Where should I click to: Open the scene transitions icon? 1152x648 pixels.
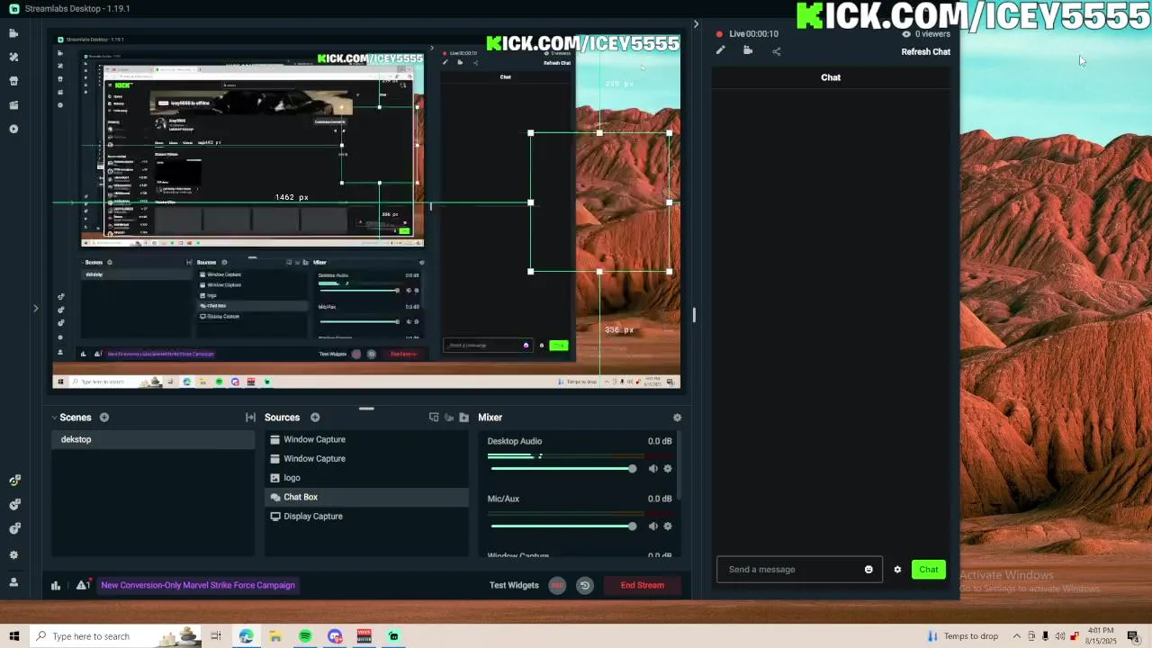click(250, 418)
